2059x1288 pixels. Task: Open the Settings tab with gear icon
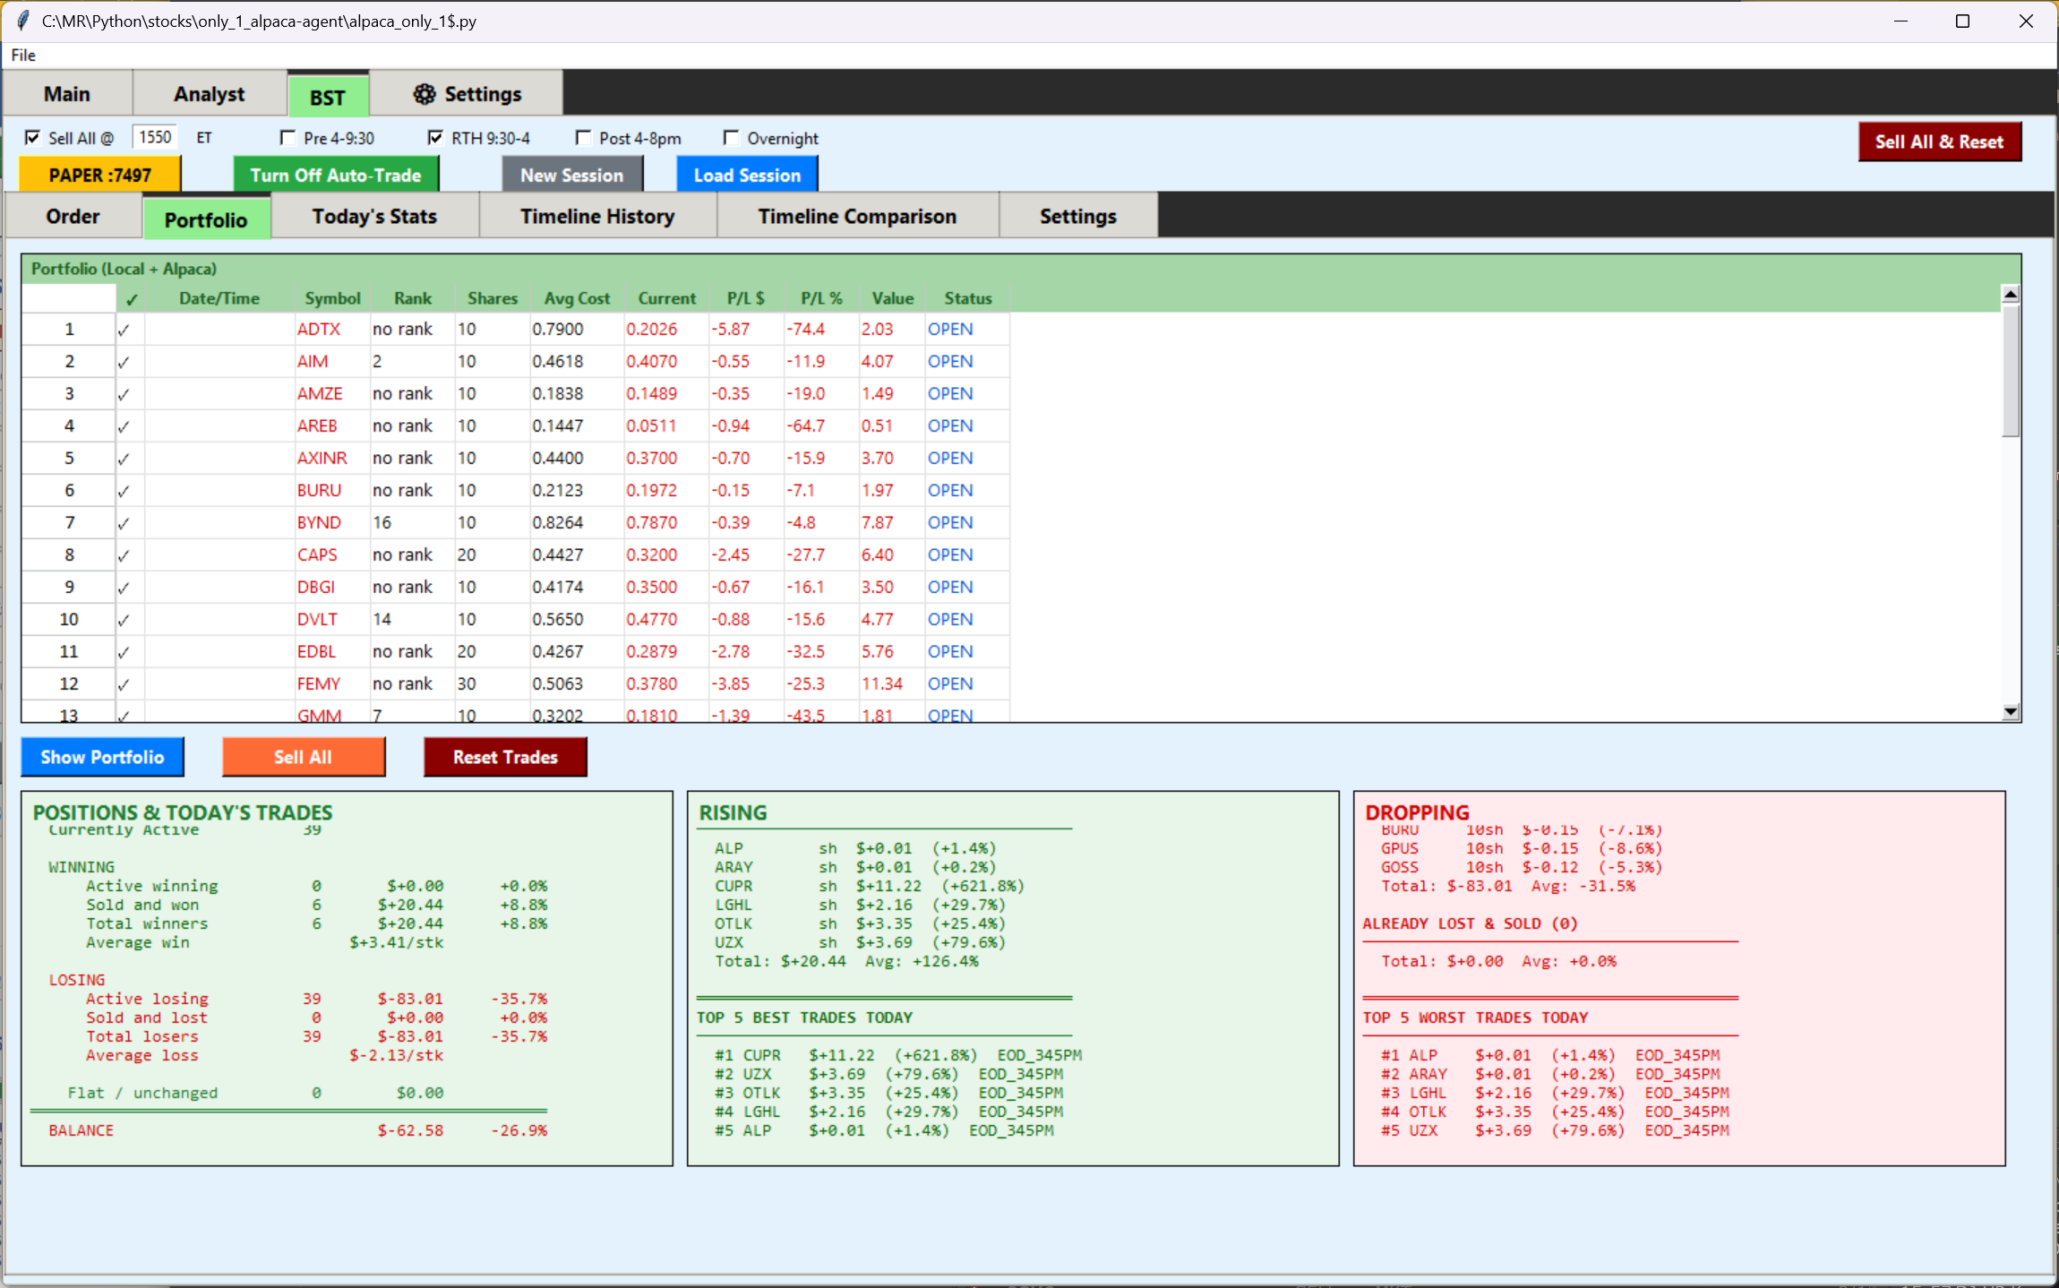pos(466,94)
